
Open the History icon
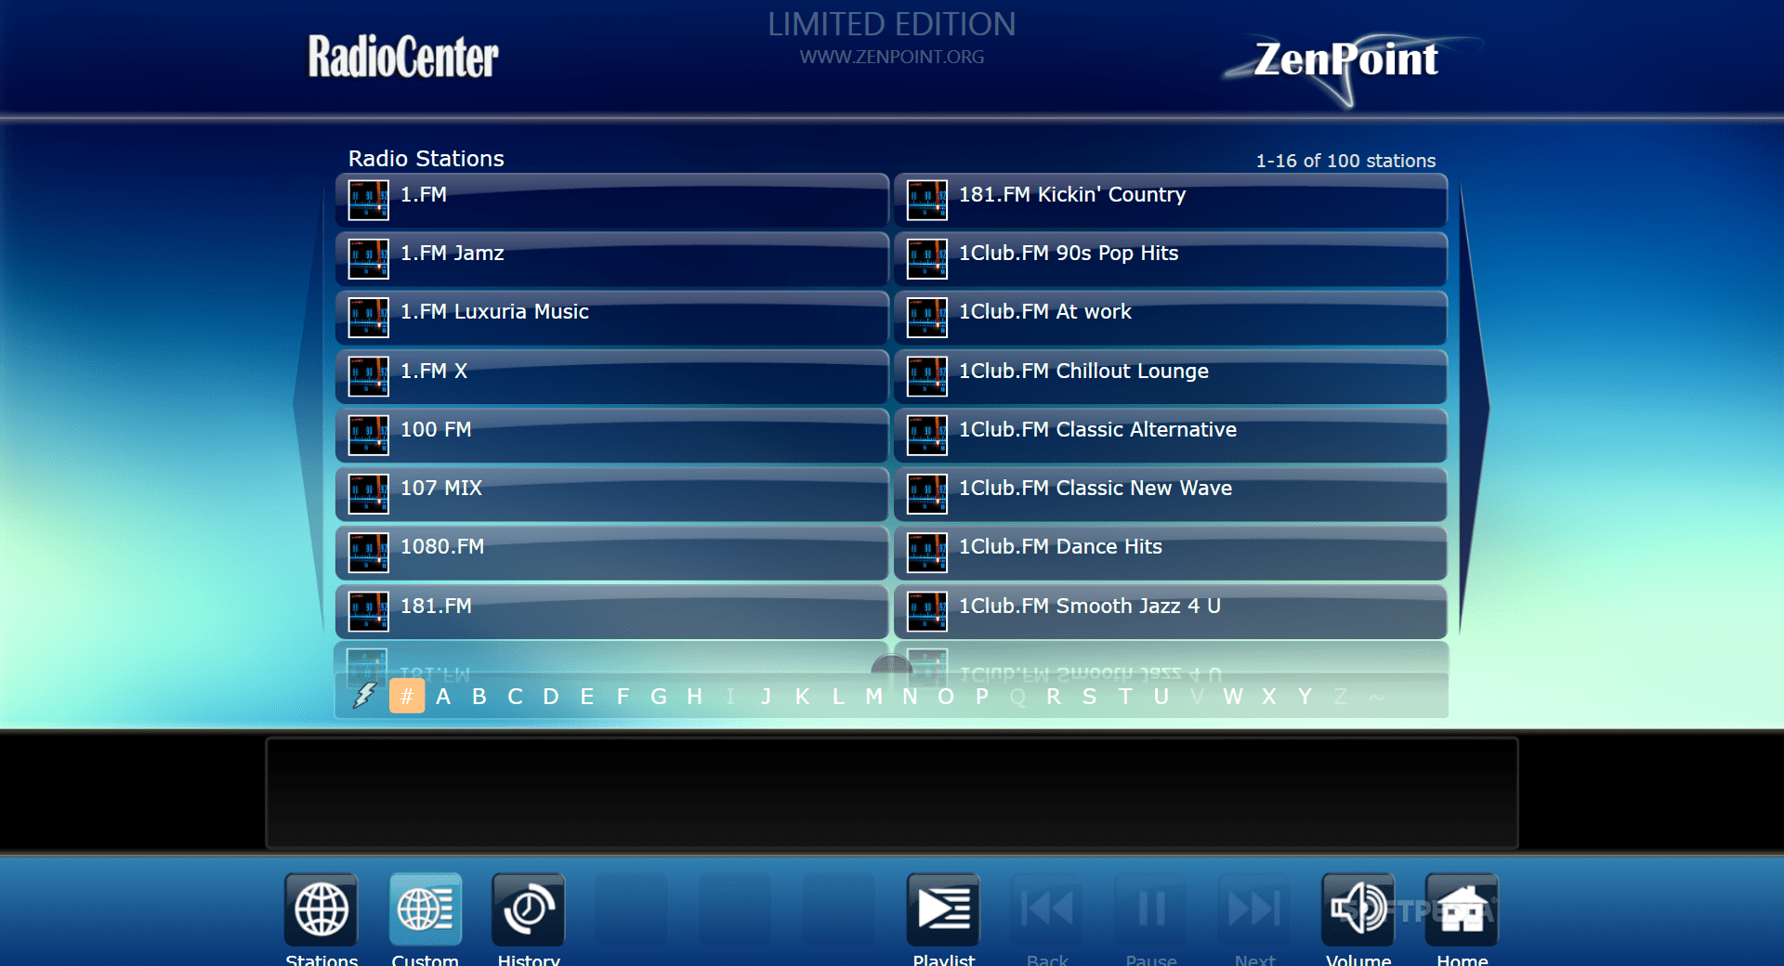(x=529, y=909)
